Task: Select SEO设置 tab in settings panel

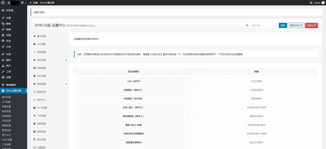Action: (x=50, y=44)
